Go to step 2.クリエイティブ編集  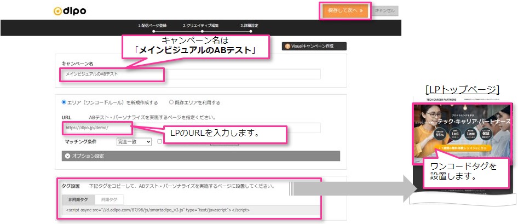(201, 26)
